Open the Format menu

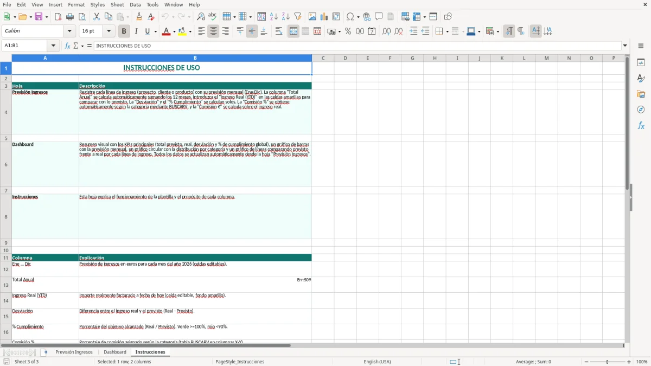coord(76,4)
